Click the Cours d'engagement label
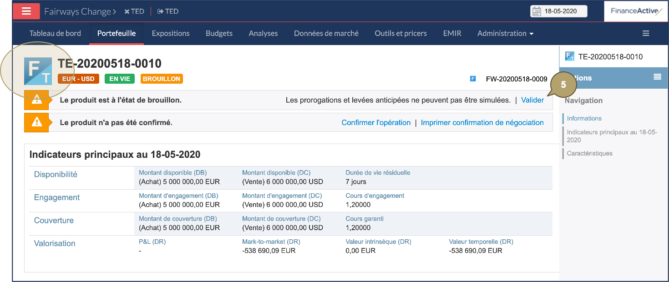 tap(375, 196)
